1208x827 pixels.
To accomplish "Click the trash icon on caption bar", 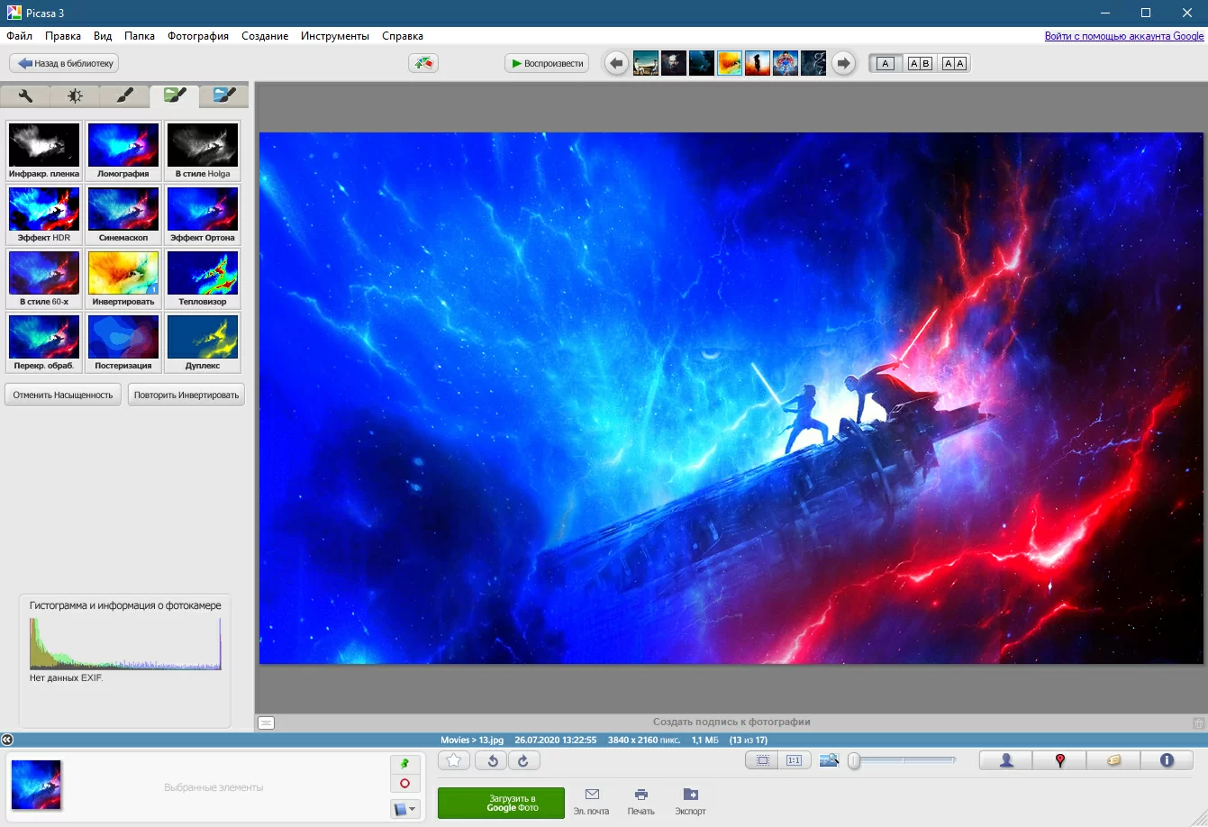I will click(1198, 722).
